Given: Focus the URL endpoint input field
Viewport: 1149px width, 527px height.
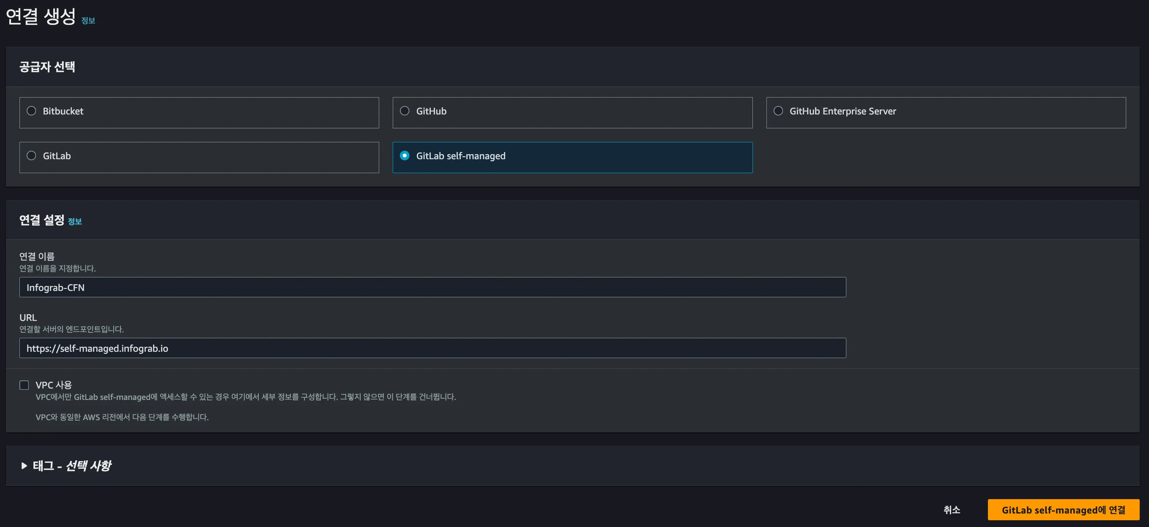Looking at the screenshot, I should pos(432,348).
